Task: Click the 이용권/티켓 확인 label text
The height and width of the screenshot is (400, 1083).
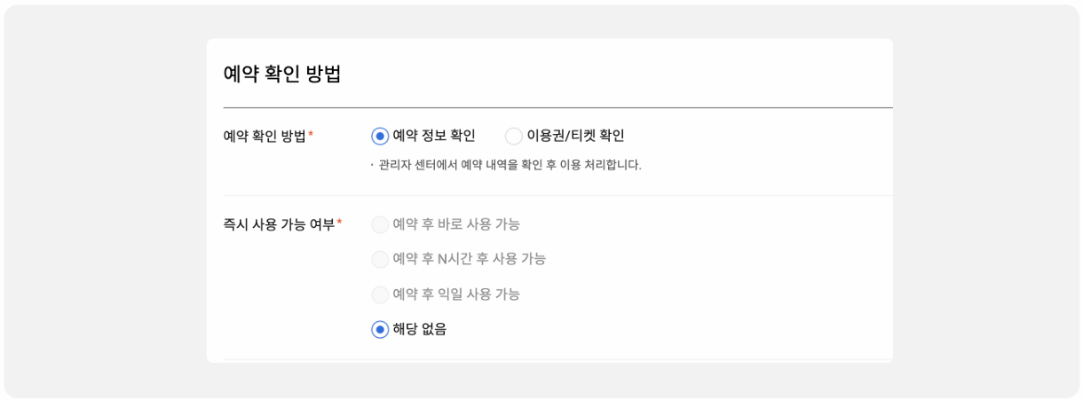Action: (x=575, y=136)
